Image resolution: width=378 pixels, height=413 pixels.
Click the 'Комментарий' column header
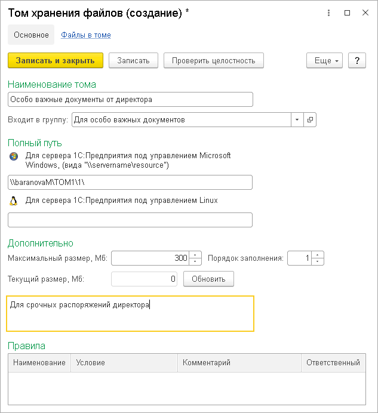(239, 363)
